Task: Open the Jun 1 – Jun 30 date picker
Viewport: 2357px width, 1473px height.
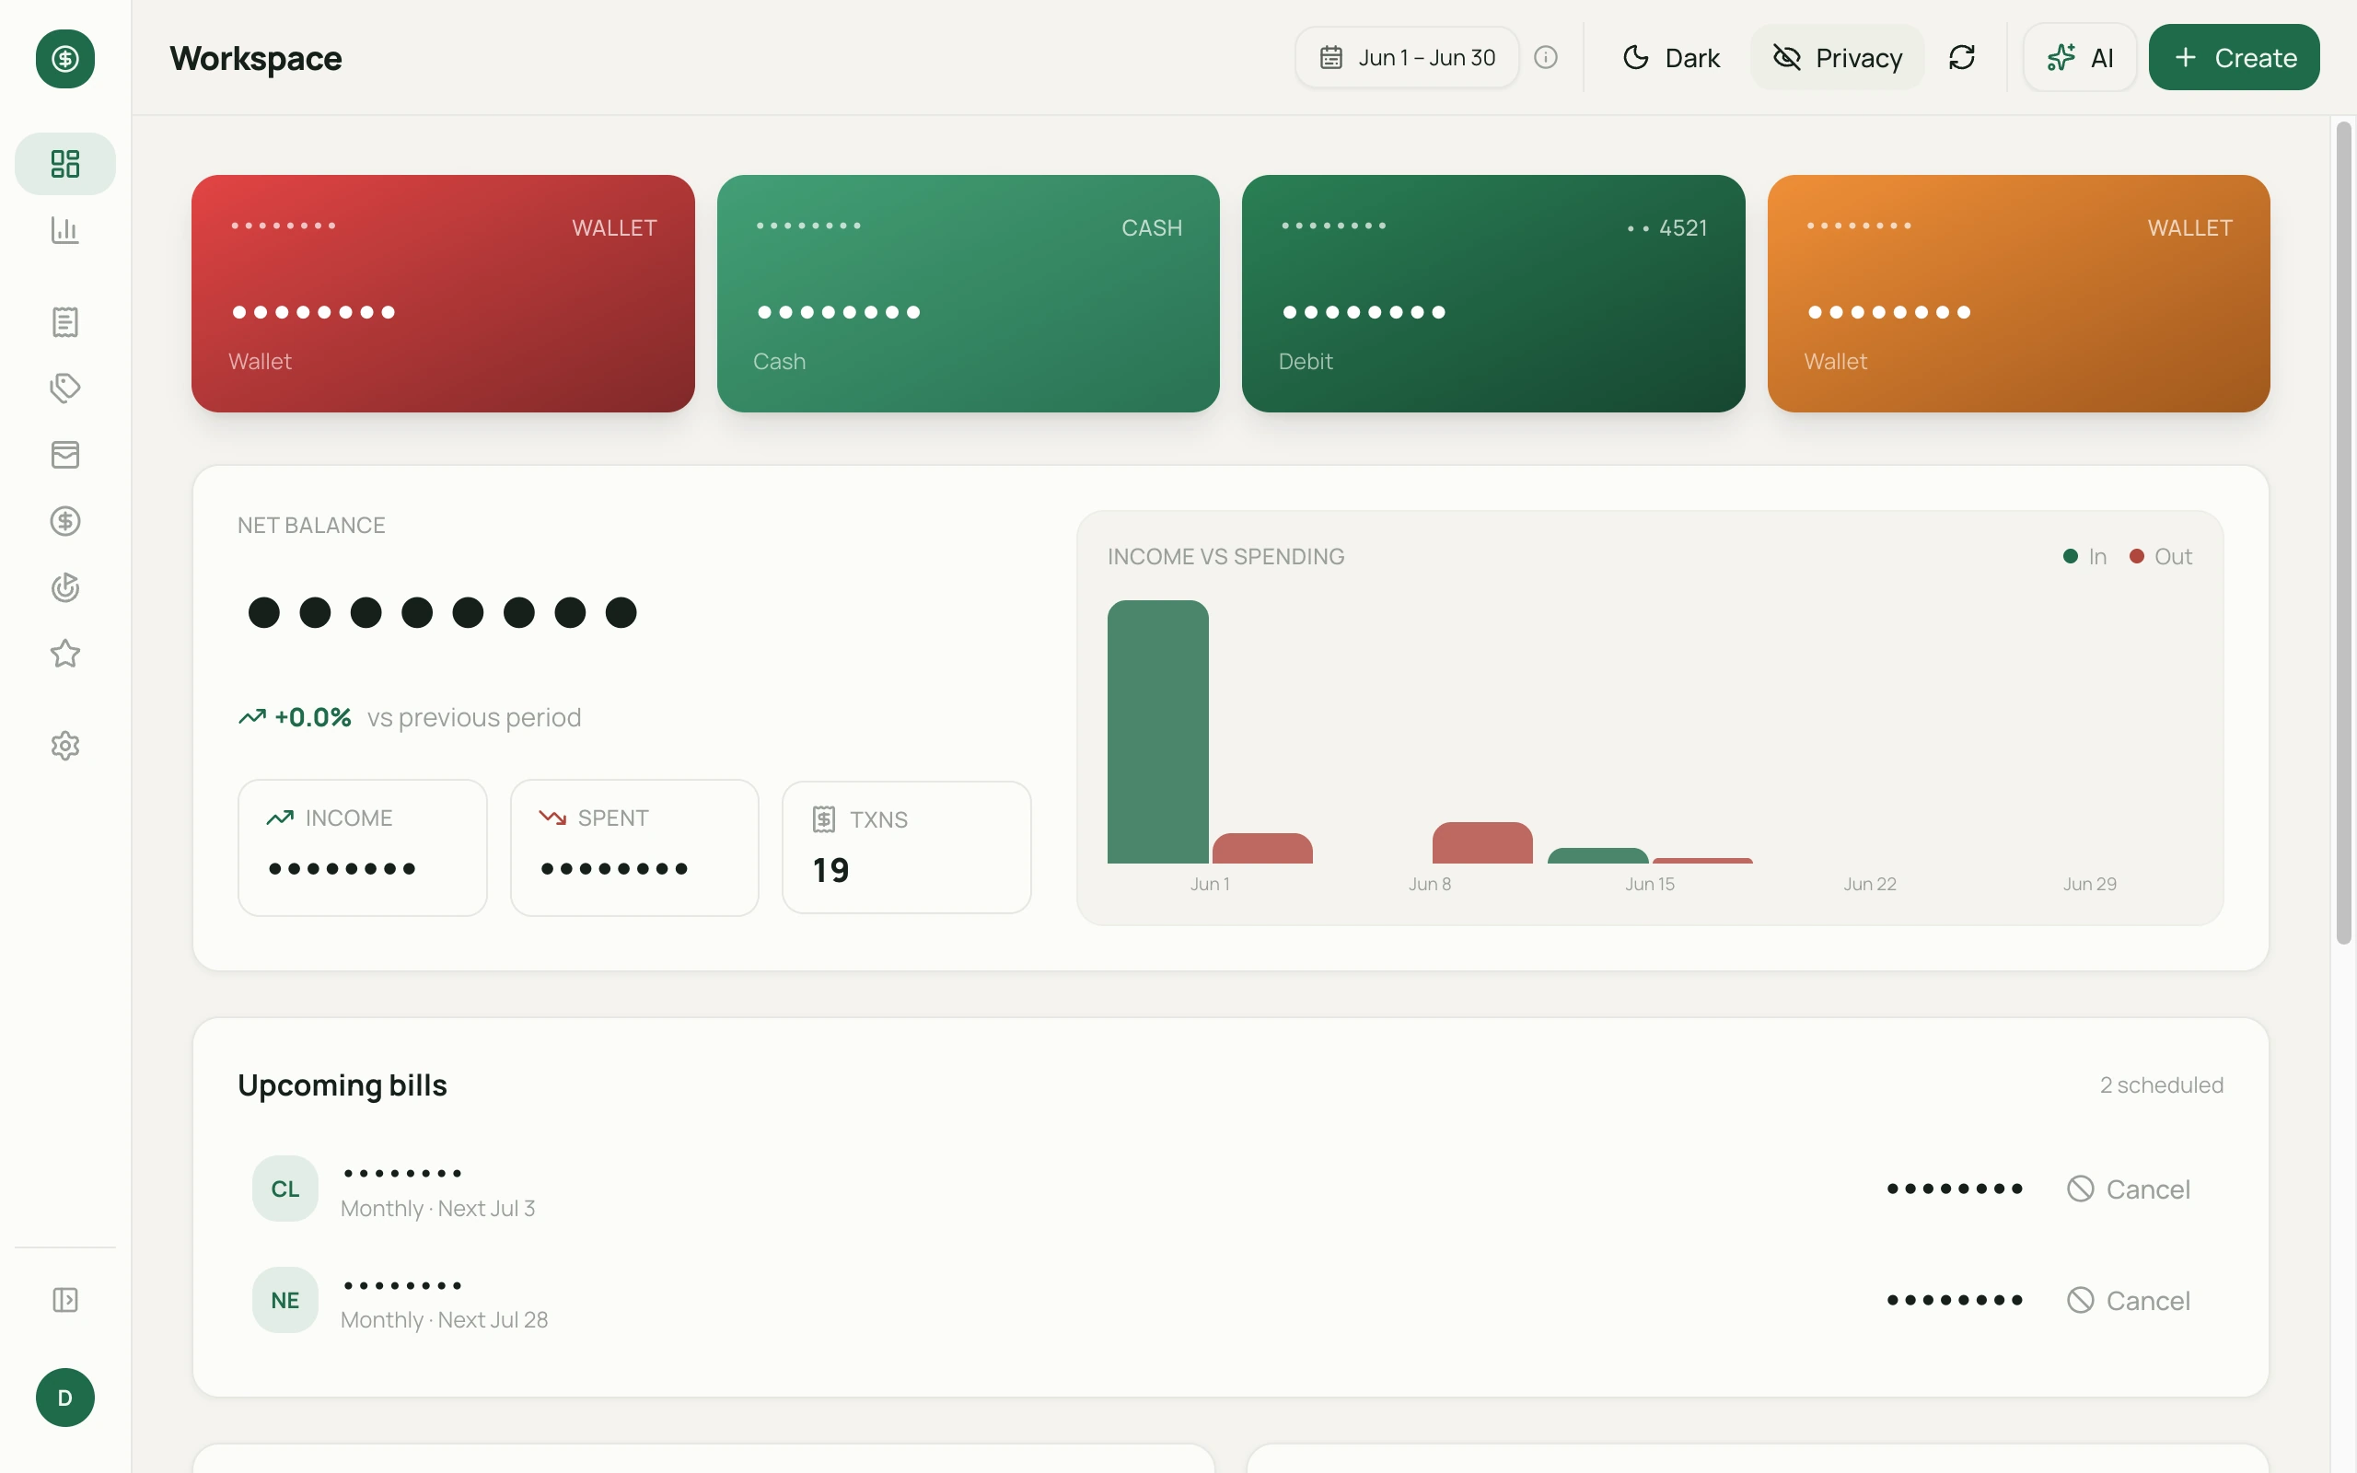Action: pos(1408,57)
